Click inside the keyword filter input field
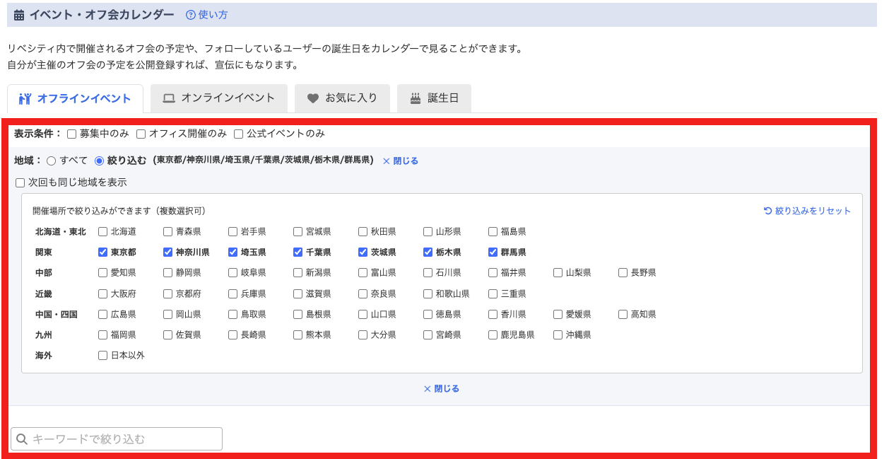Viewport: 889px width, 459px height. (x=117, y=438)
